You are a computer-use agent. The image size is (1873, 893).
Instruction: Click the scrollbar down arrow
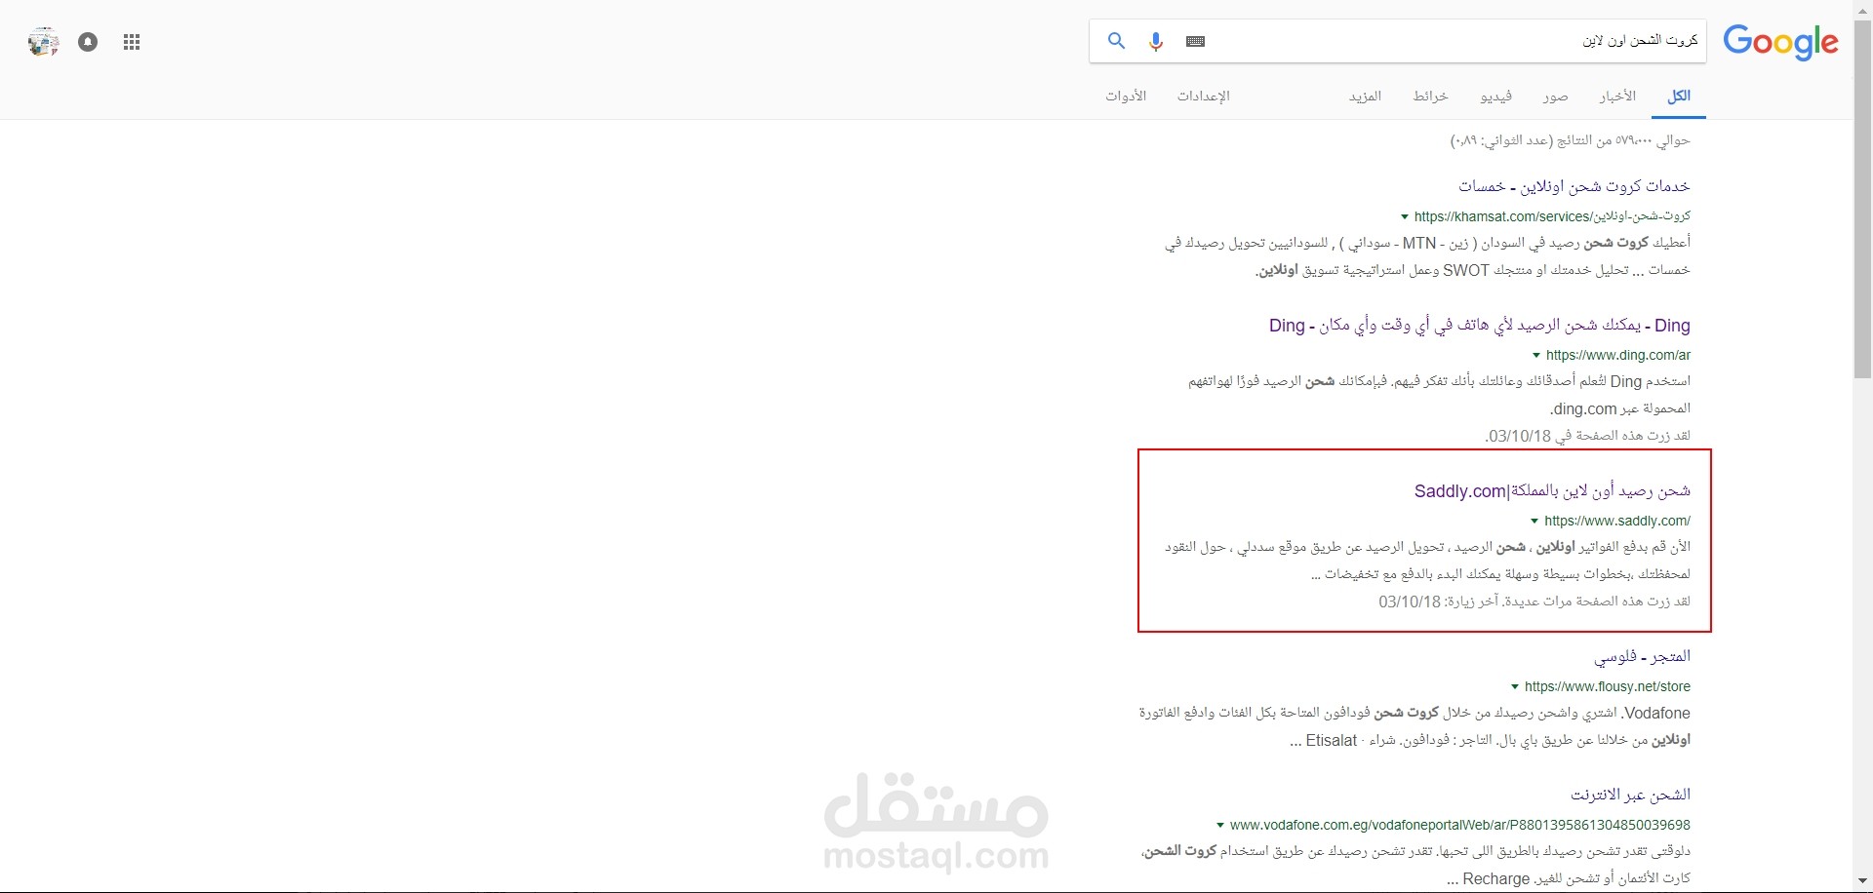(1862, 883)
